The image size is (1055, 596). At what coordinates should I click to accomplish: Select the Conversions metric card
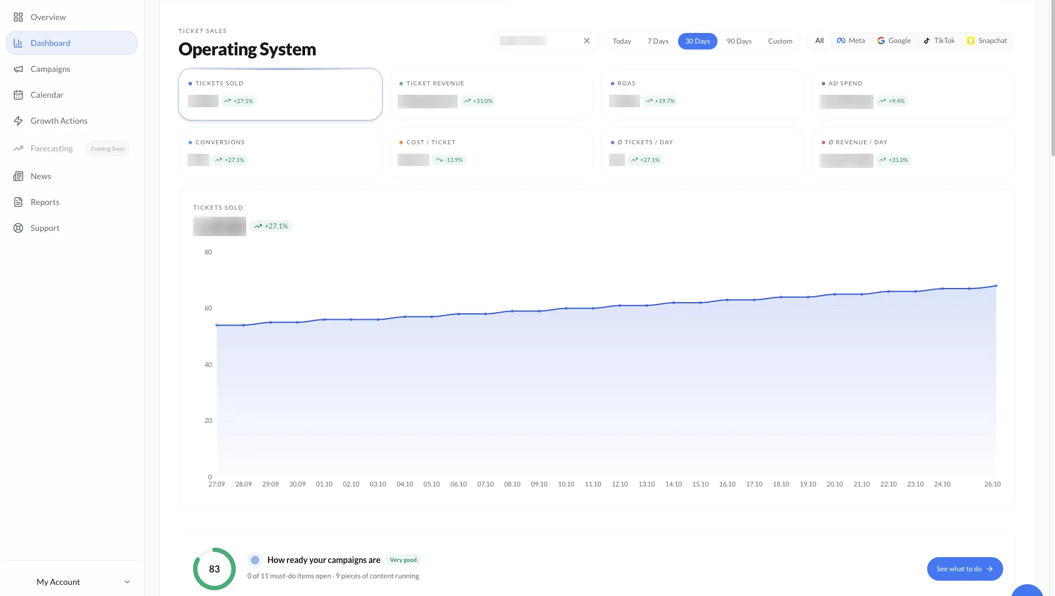pyautogui.click(x=280, y=153)
